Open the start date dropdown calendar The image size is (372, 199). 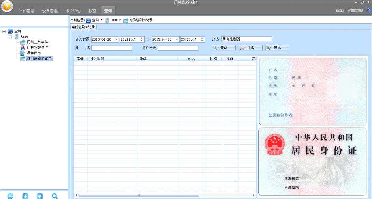(x=116, y=39)
